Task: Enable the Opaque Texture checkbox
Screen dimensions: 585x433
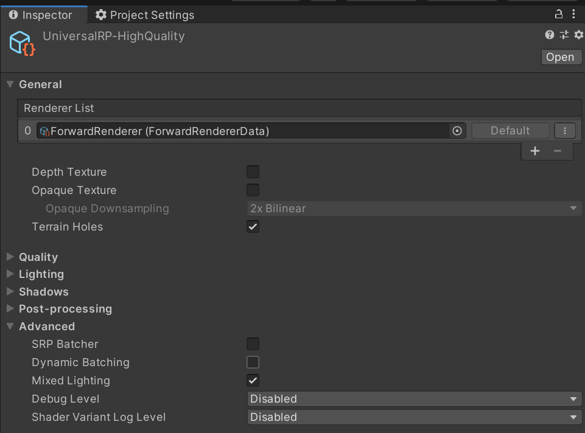Action: (253, 190)
